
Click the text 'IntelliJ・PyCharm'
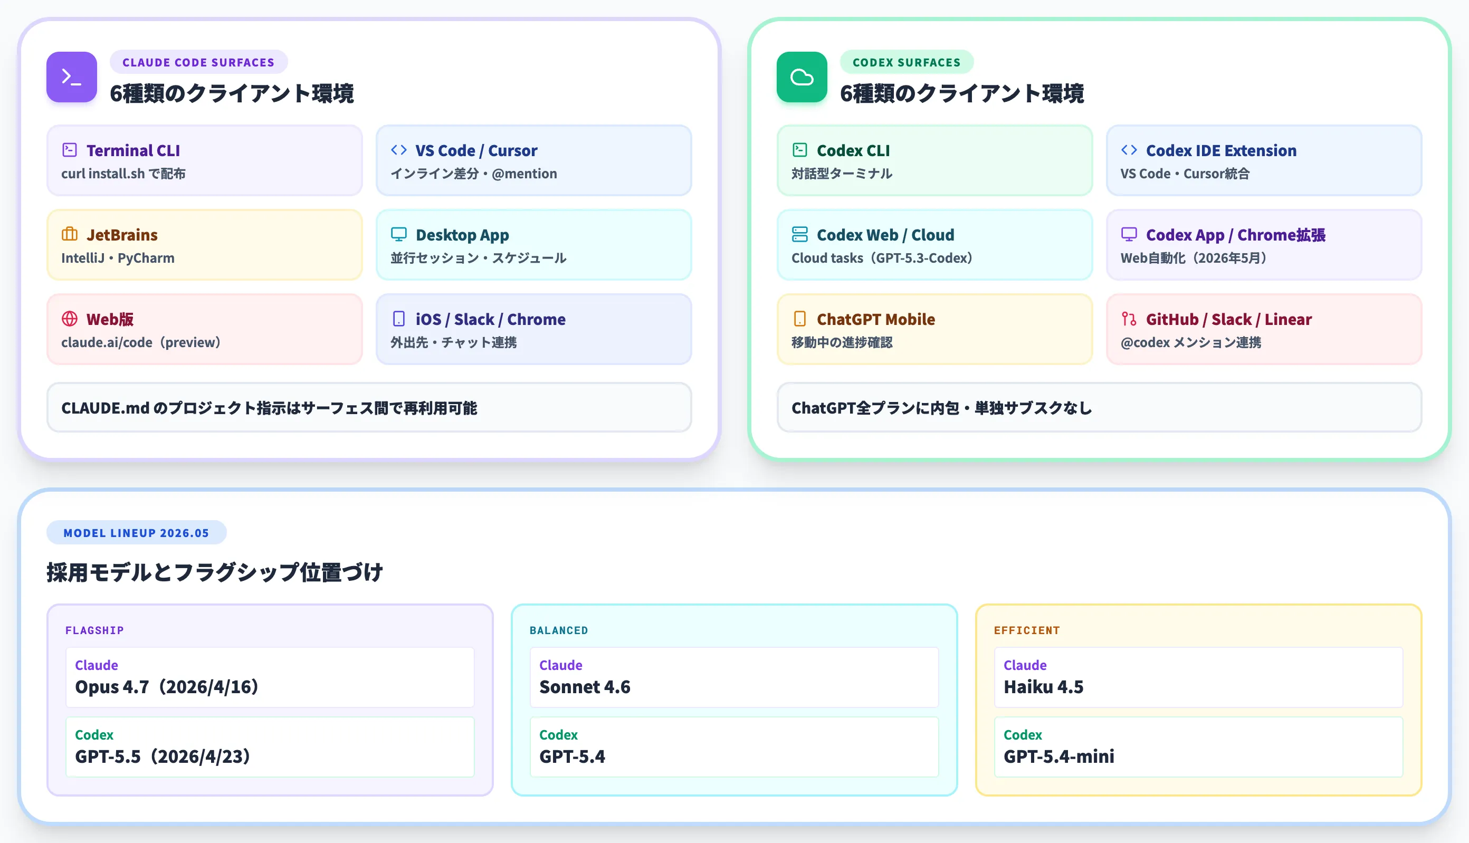coord(118,258)
